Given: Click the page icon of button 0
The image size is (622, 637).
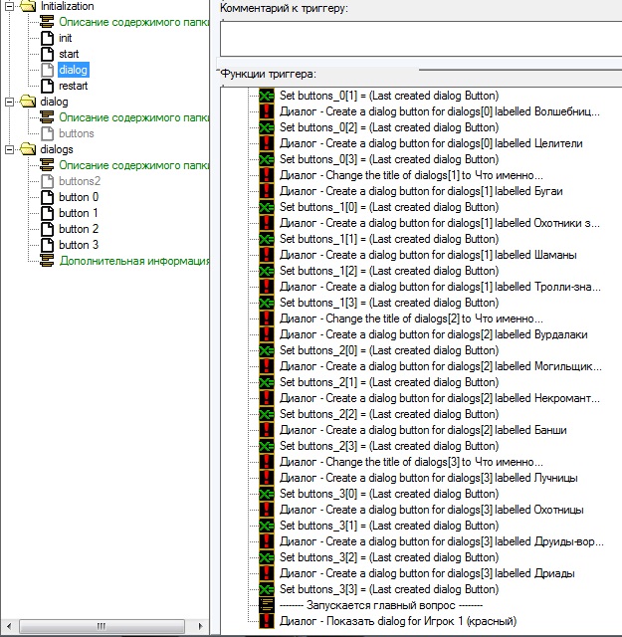Looking at the screenshot, I should 48,197.
